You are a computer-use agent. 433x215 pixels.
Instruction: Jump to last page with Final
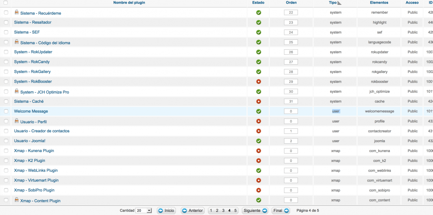(x=281, y=211)
